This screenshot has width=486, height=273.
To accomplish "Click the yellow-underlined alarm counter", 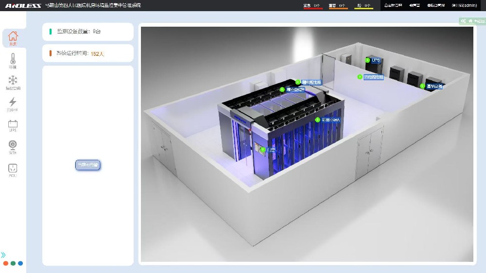I will tap(363, 5).
